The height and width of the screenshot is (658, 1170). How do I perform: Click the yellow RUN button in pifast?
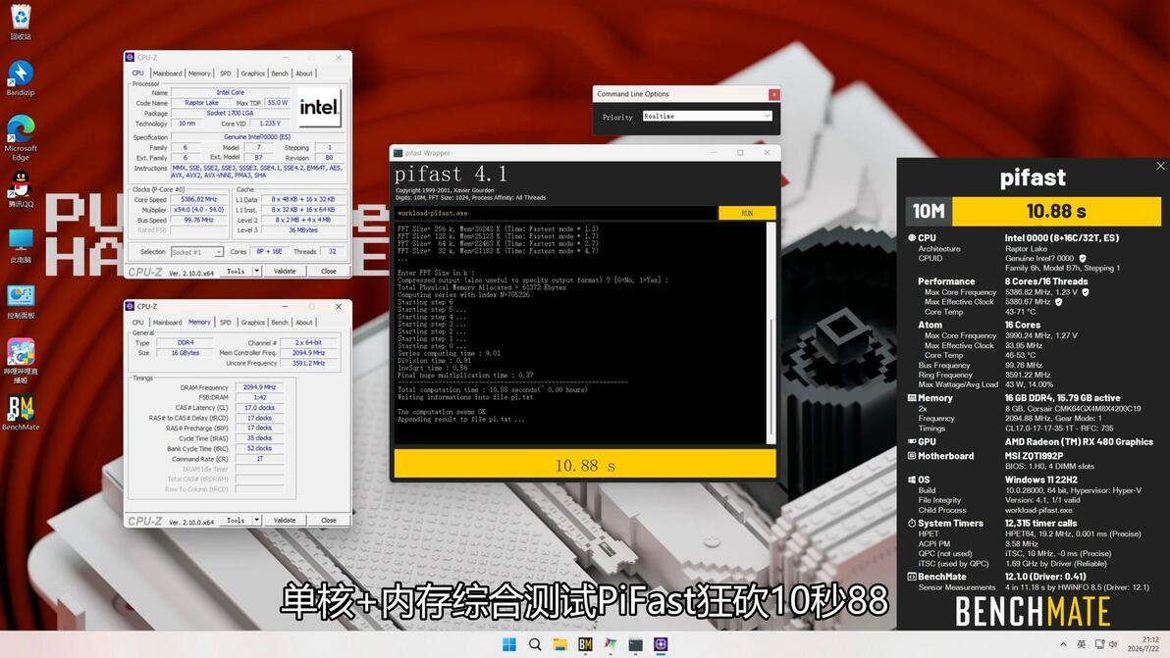tap(747, 213)
